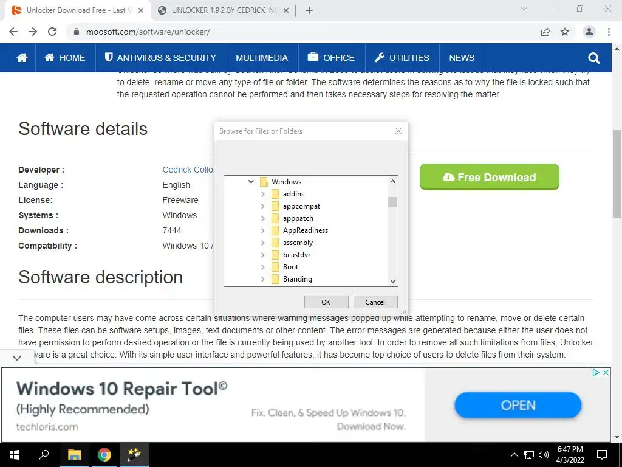Close the Windows 10 Repair Tool ad

tap(606, 373)
